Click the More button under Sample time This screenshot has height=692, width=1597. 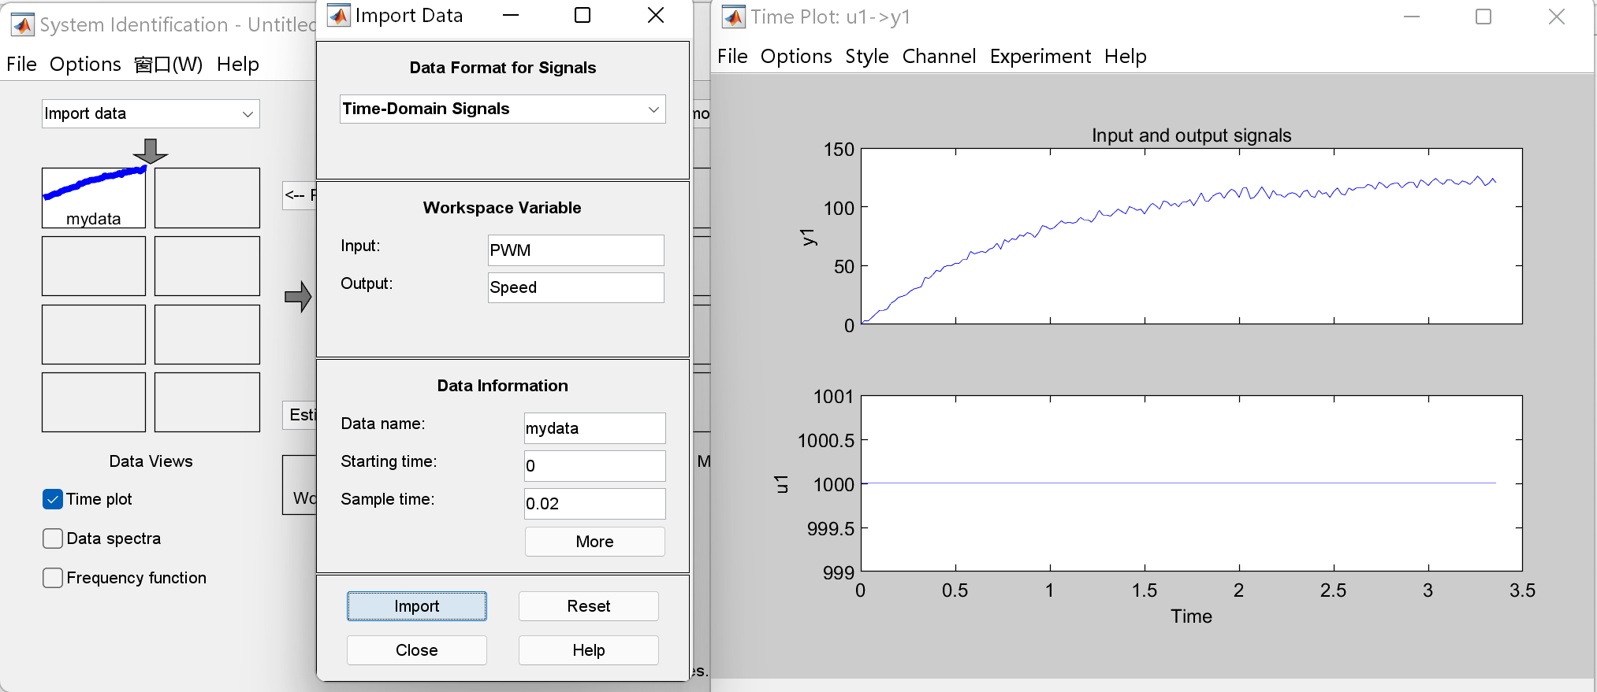tap(595, 542)
